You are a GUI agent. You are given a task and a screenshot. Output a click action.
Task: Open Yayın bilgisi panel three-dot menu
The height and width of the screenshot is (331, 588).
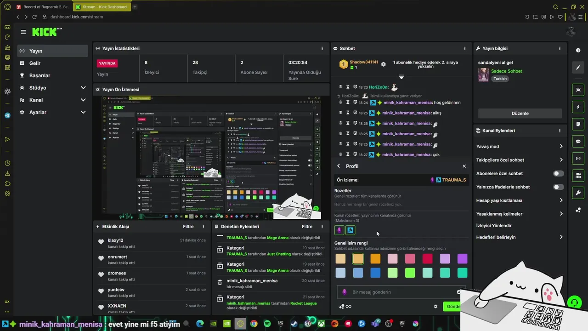point(560,48)
